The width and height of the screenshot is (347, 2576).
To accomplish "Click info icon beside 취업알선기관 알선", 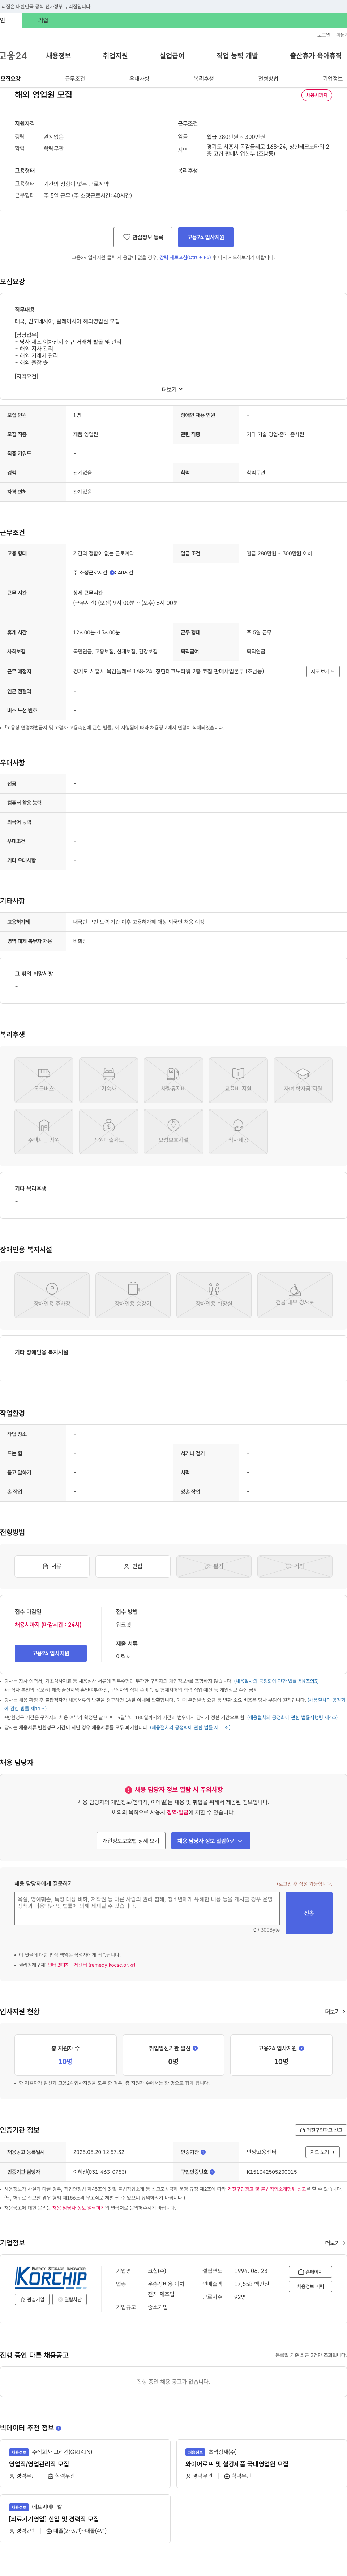I will click(x=196, y=2048).
